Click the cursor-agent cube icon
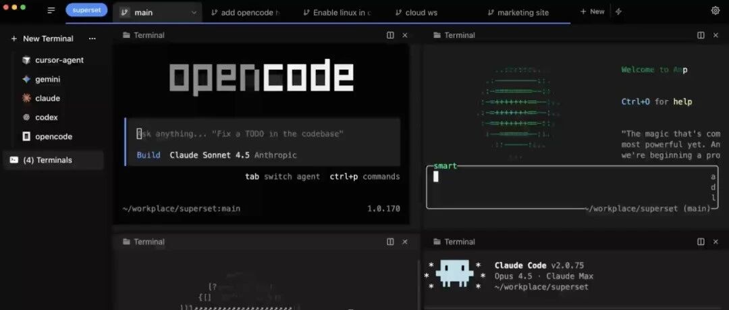 [26, 60]
